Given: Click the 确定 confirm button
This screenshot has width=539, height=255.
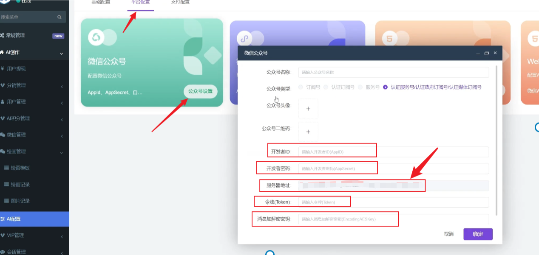Looking at the screenshot, I should pyautogui.click(x=478, y=234).
